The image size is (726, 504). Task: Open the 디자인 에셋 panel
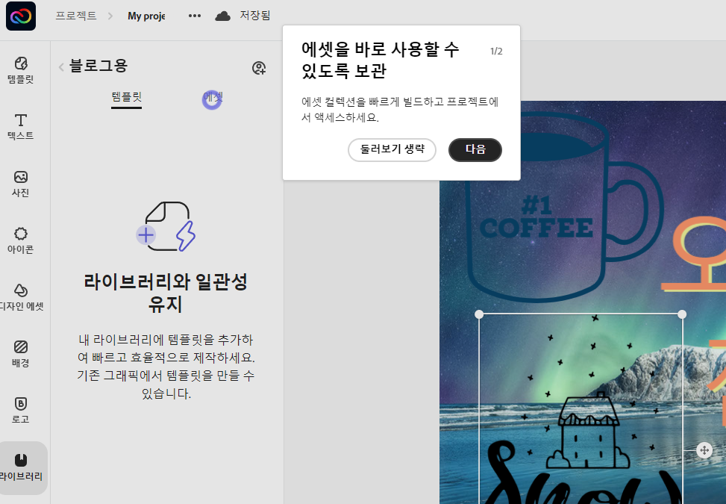[x=21, y=297]
